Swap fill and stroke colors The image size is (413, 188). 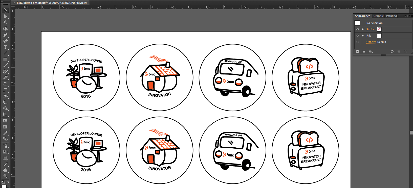tap(8, 182)
